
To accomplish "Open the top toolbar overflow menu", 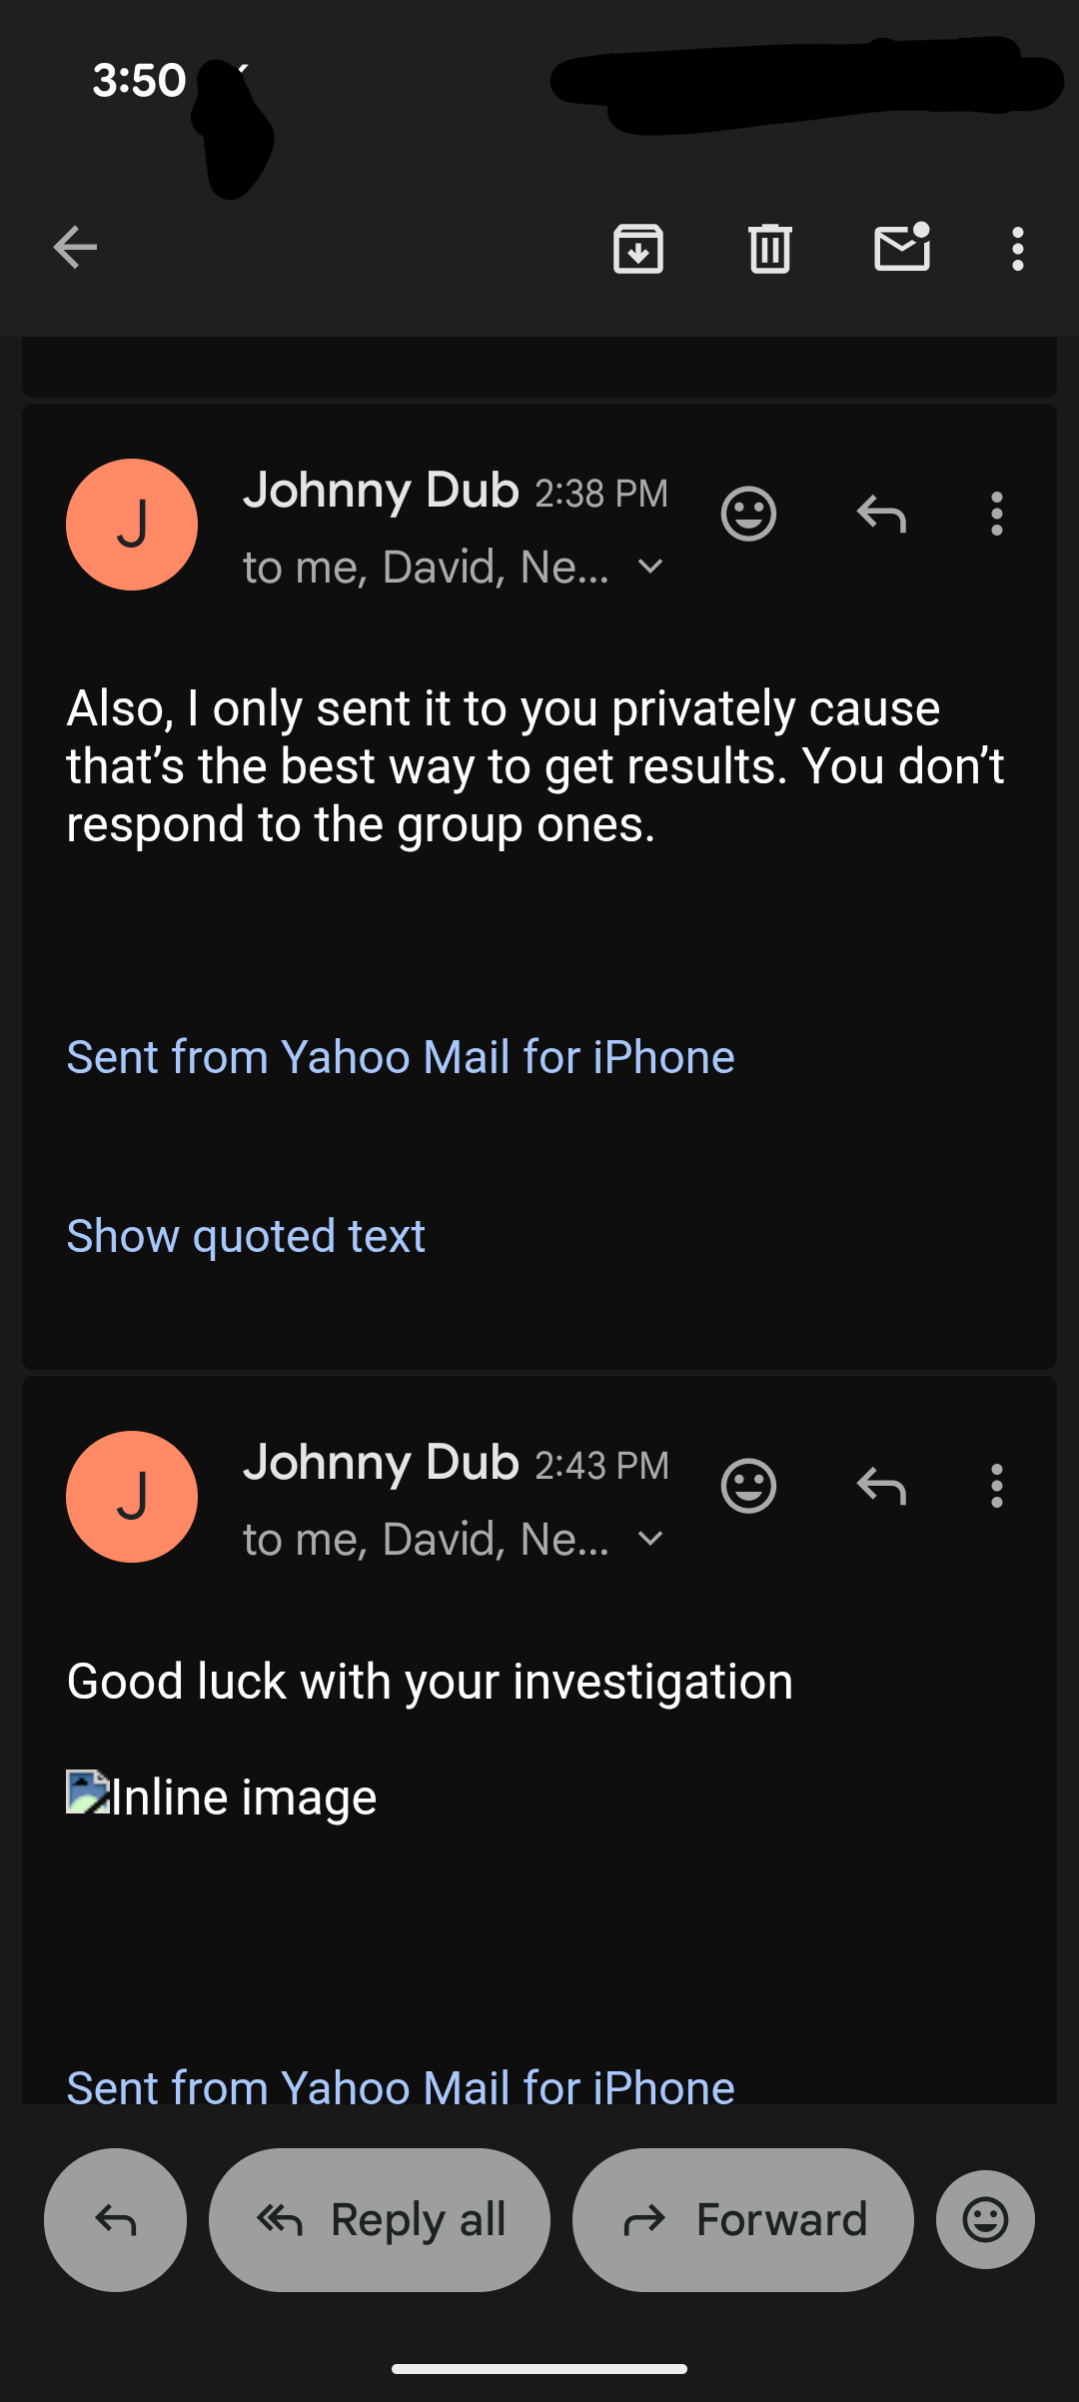I will (x=1017, y=248).
